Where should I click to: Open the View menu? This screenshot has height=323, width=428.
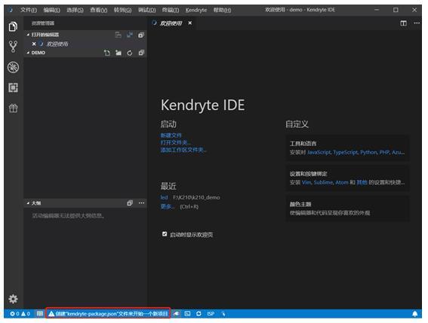(99, 10)
